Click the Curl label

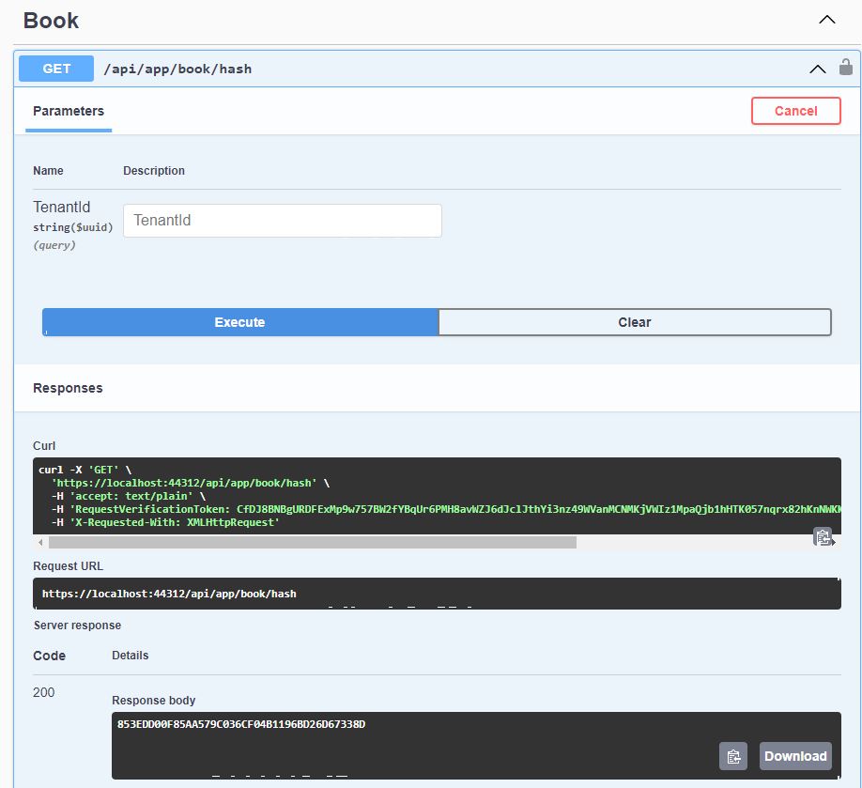pyautogui.click(x=44, y=446)
